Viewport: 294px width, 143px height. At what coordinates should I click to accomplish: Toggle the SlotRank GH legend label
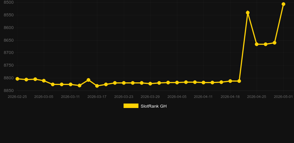154,106
